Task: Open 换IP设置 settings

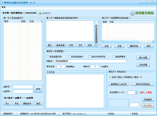Action: pos(143,58)
